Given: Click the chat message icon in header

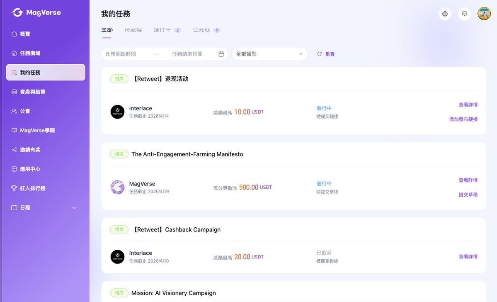Looking at the screenshot, I should pos(464,14).
